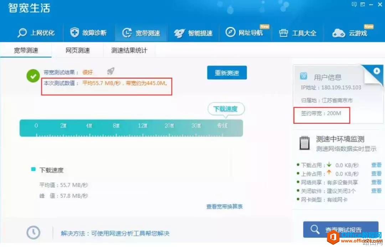Open 智能提速 with rocket icon

[193, 33]
